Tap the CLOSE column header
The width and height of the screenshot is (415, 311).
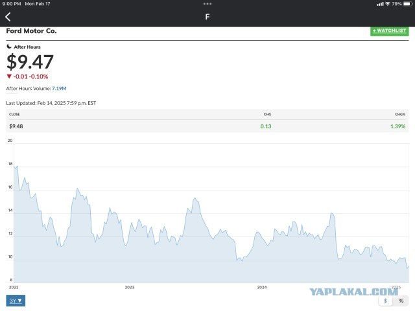coord(14,114)
